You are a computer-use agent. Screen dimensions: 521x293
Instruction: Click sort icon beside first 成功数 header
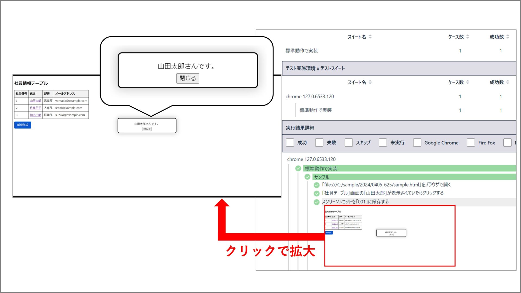click(x=508, y=37)
